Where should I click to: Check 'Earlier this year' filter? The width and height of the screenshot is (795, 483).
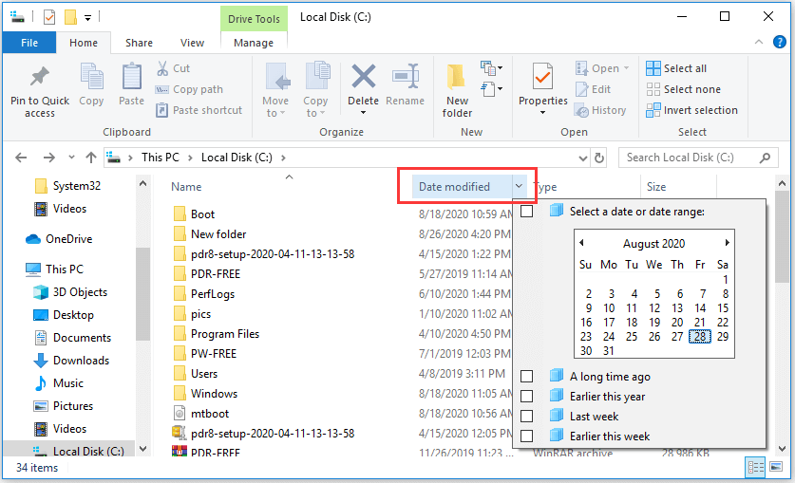527,396
